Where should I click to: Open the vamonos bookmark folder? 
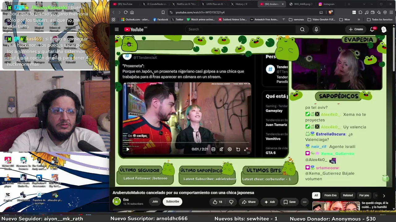tap(296, 19)
